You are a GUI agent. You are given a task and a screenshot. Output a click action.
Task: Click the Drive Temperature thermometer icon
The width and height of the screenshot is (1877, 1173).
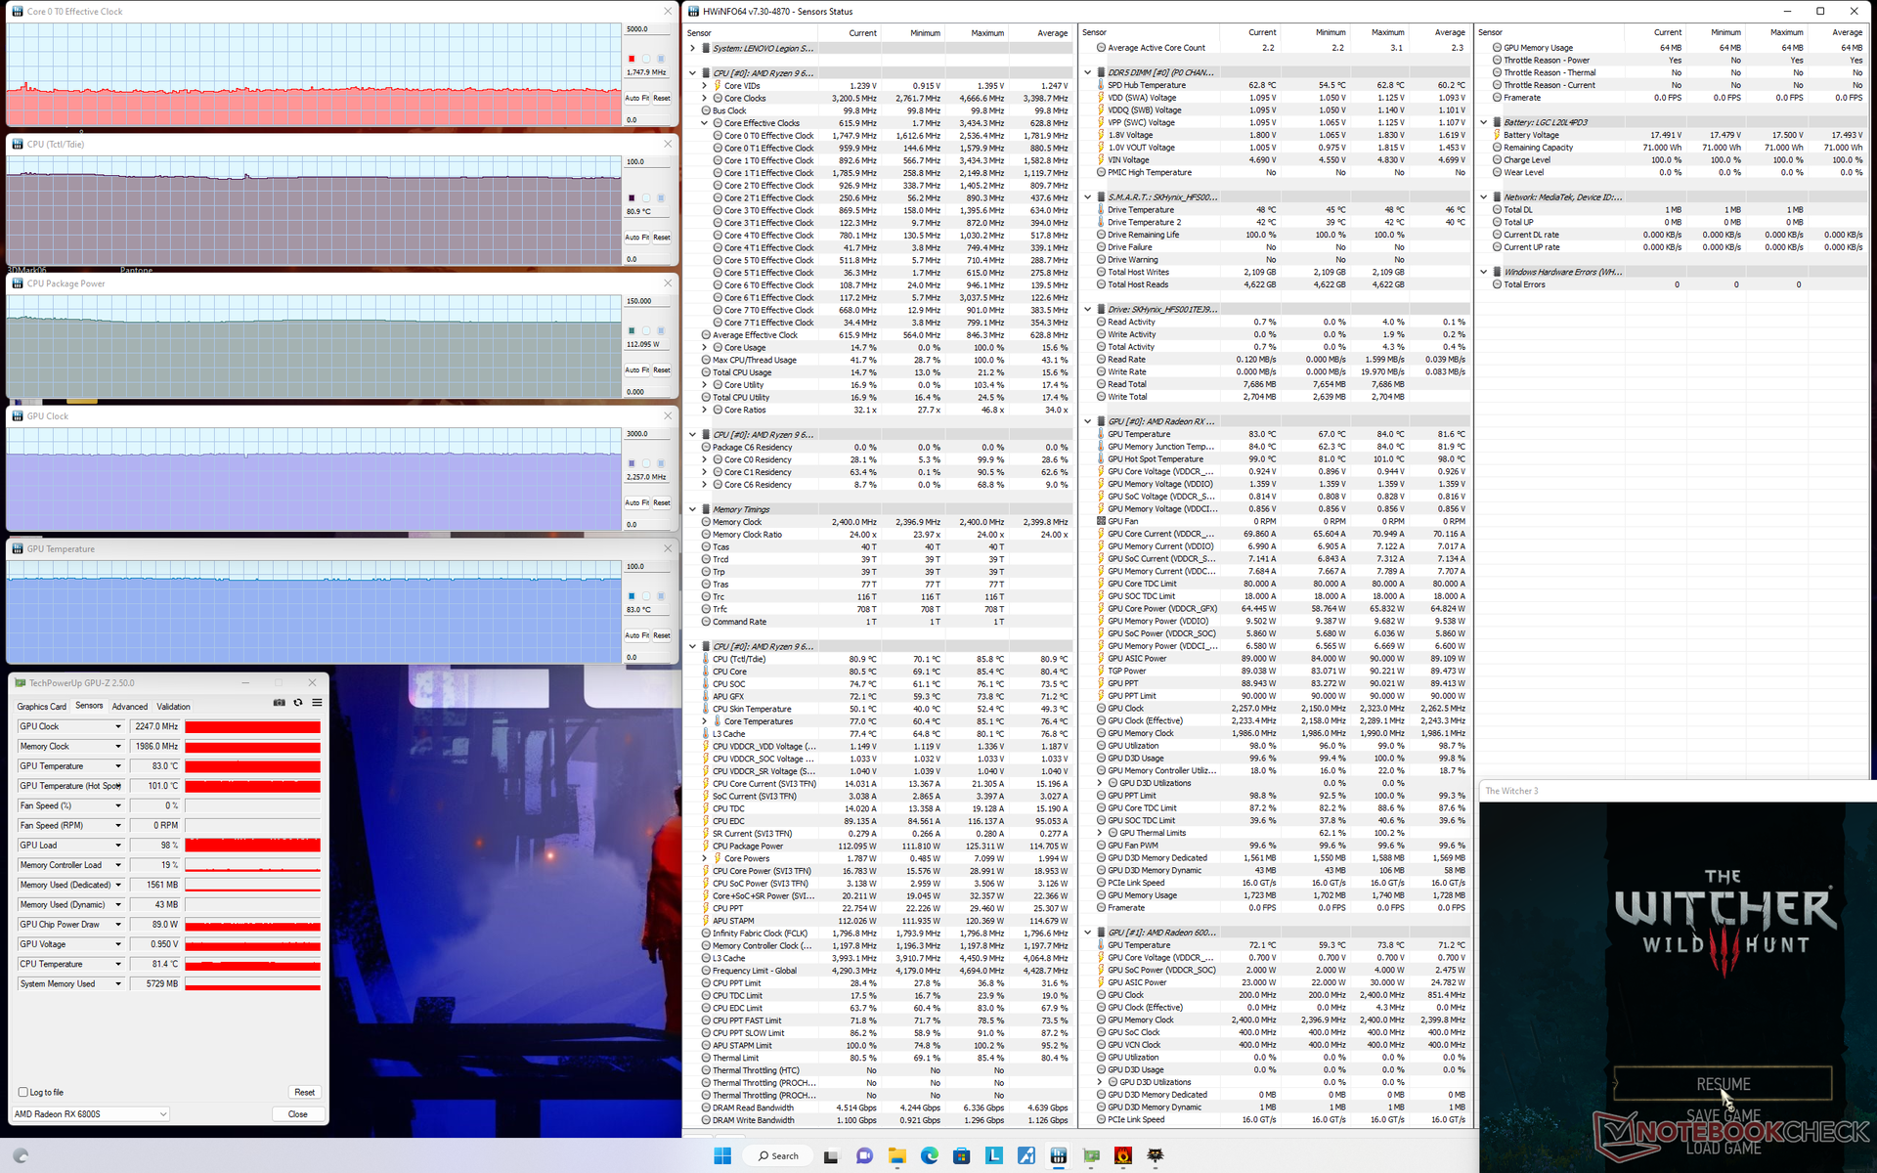point(1101,209)
